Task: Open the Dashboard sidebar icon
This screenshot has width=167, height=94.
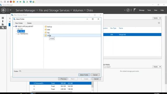Action: (3, 18)
